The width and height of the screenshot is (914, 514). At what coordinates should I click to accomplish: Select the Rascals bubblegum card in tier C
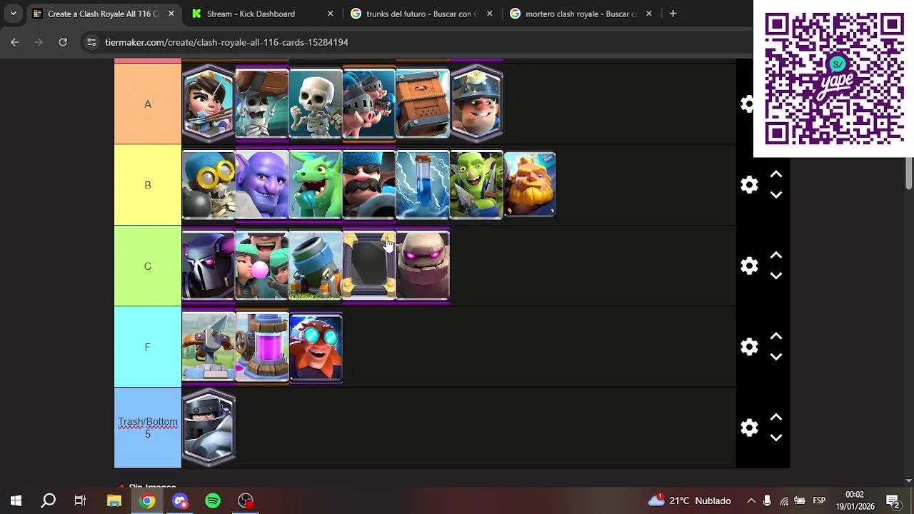[262, 266]
